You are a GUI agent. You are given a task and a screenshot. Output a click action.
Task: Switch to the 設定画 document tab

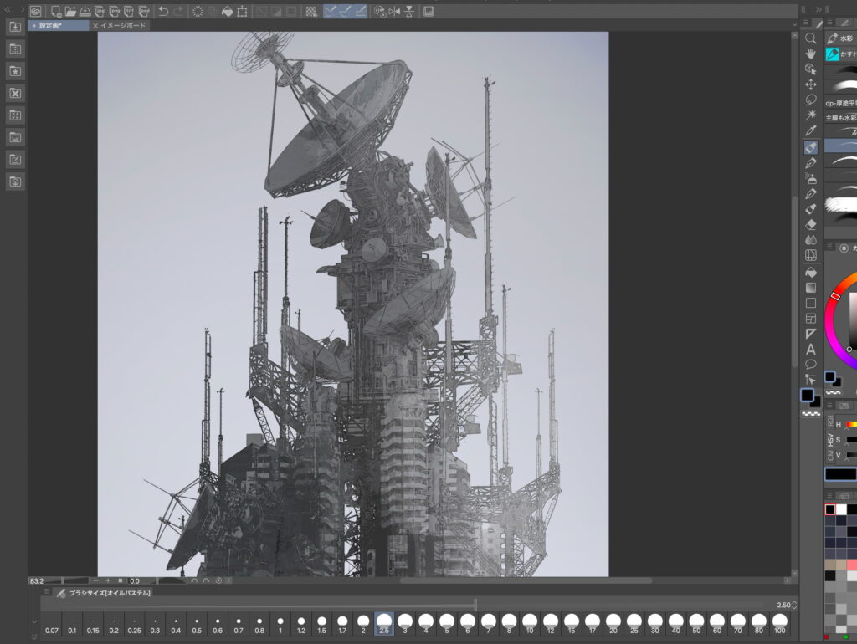tap(58, 26)
